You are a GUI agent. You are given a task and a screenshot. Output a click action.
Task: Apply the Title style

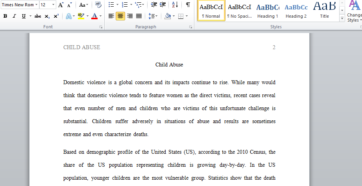[324, 11]
